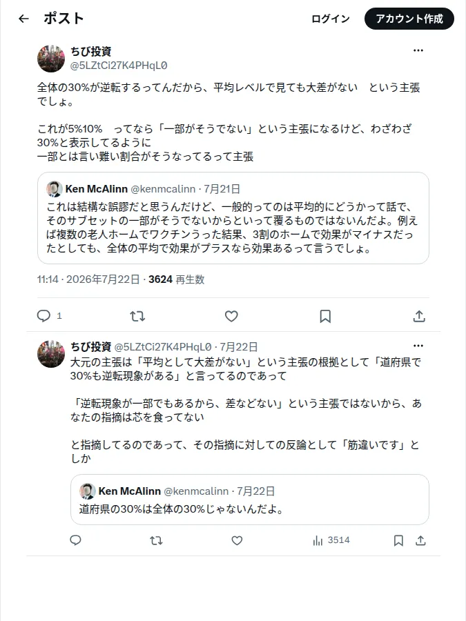The height and width of the screenshot is (621, 466).
Task: Bookmark the main post
Action: [x=325, y=316]
